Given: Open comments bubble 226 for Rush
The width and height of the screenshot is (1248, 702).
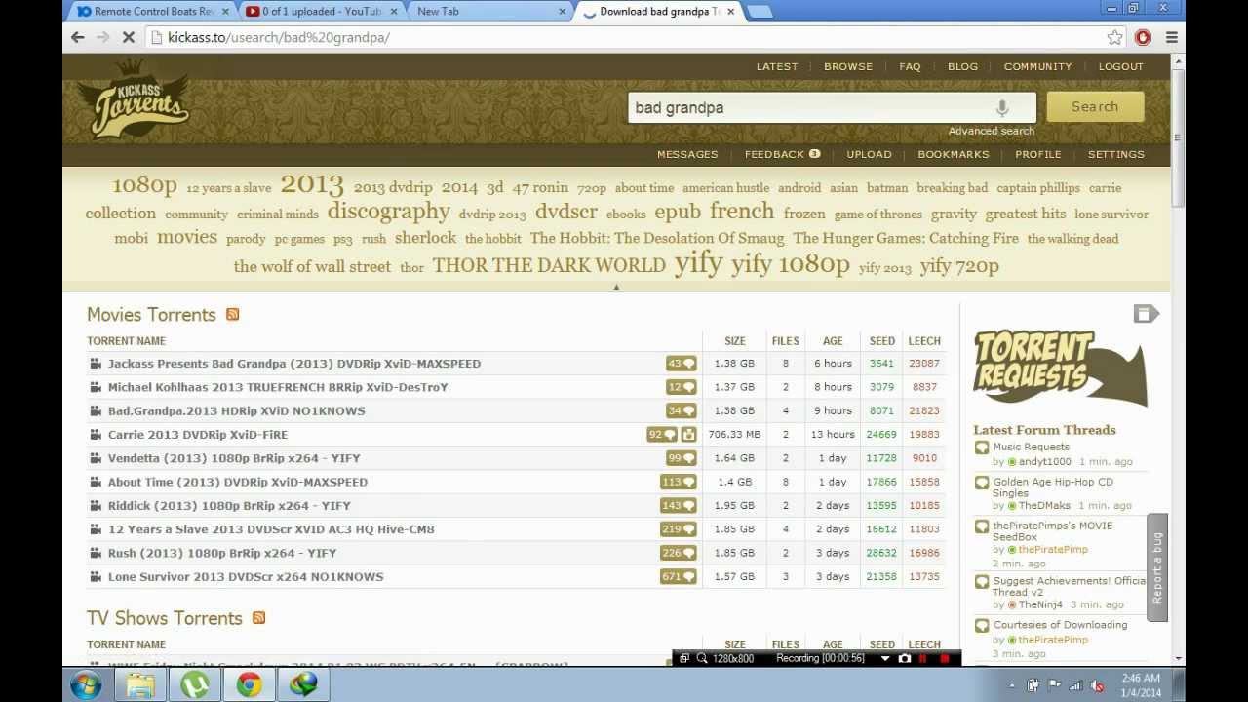Looking at the screenshot, I should point(679,553).
